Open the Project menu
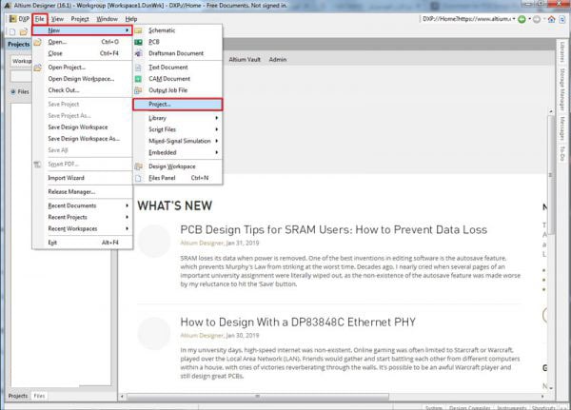This screenshot has height=410, width=571. 80,19
